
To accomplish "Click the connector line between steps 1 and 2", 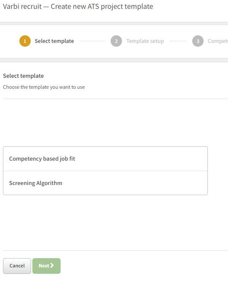I will point(92,41).
